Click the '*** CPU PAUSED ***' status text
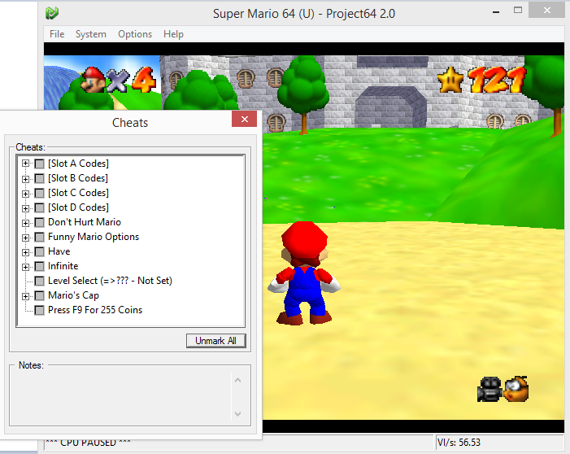 click(x=88, y=443)
